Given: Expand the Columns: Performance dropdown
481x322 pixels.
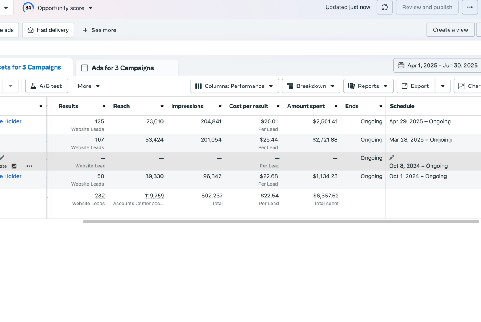Looking at the screenshot, I should coord(234,86).
